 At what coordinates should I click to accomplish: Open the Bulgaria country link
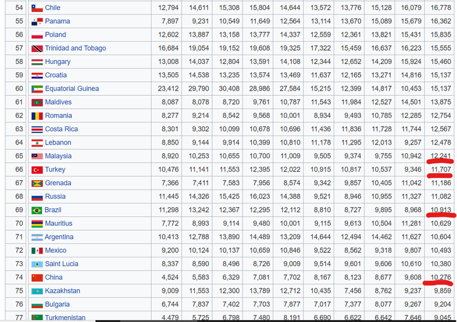[57, 304]
